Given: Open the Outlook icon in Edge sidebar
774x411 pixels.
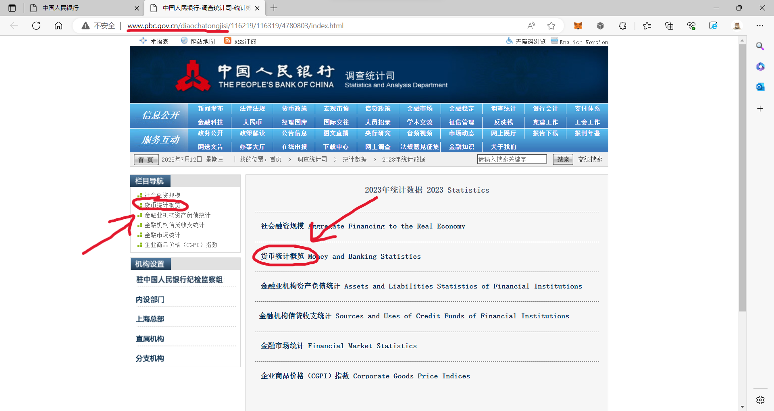Looking at the screenshot, I should [760, 87].
